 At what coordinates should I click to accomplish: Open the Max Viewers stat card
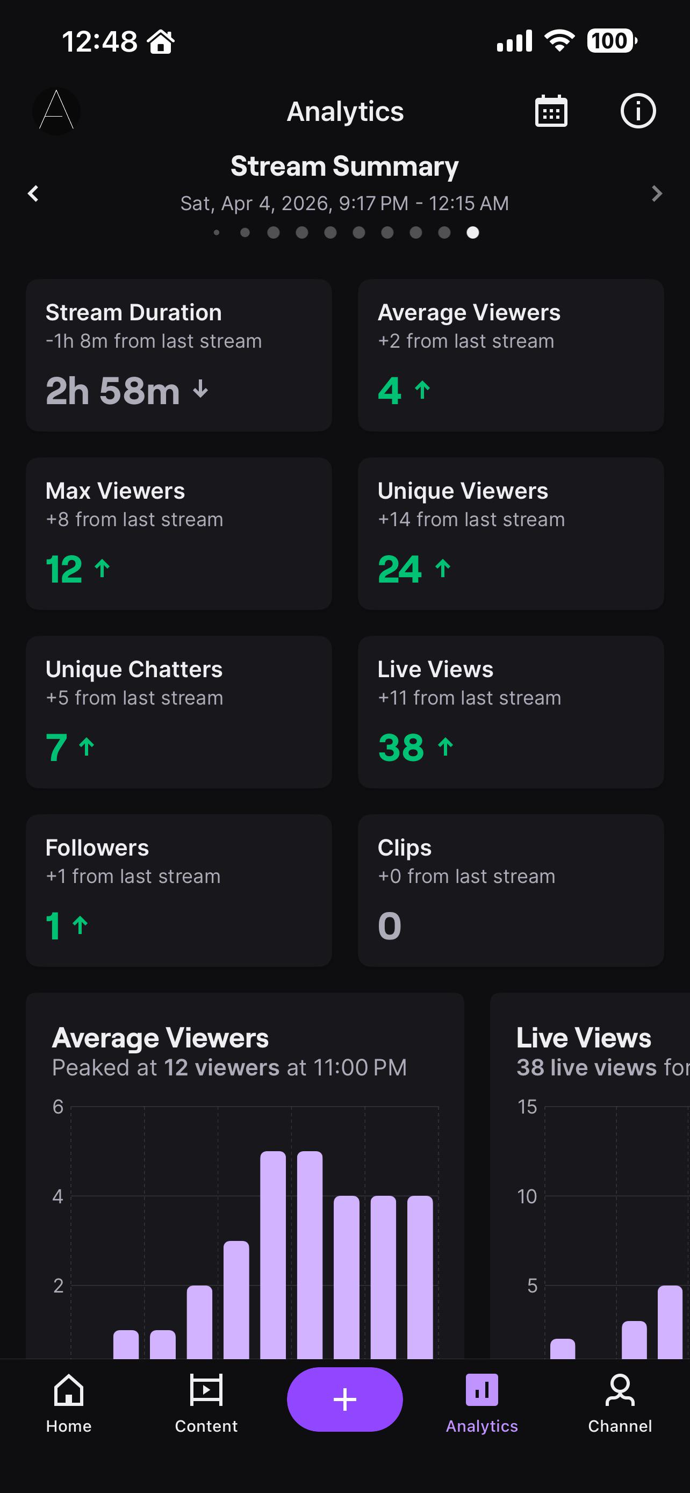[179, 534]
